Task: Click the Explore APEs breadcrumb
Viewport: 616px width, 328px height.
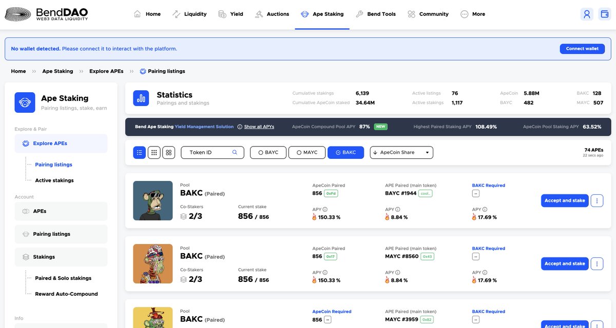Action: coord(106,71)
